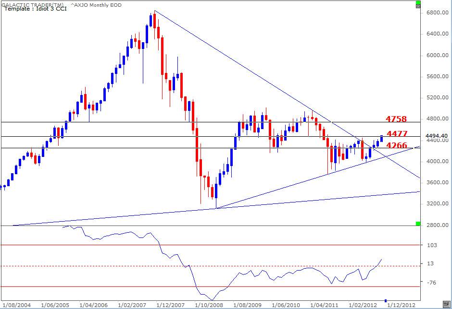
Task: Click the ^AXJO Monthly EOD symbol label
Action: coord(96,5)
